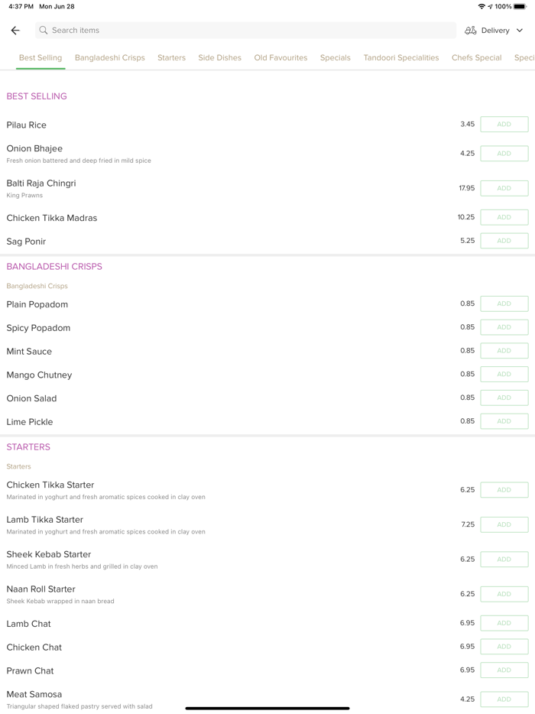The image size is (535, 714).
Task: Select the Tandoori Specialities tab
Action: (x=400, y=57)
